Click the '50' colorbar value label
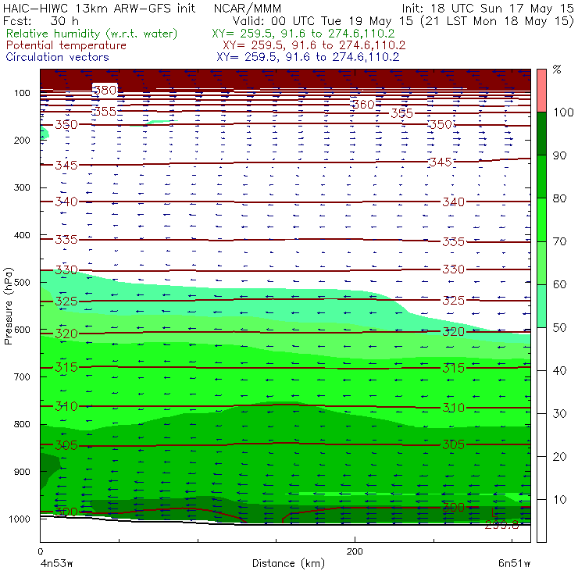Image resolution: width=578 pixels, height=578 pixels. (559, 328)
